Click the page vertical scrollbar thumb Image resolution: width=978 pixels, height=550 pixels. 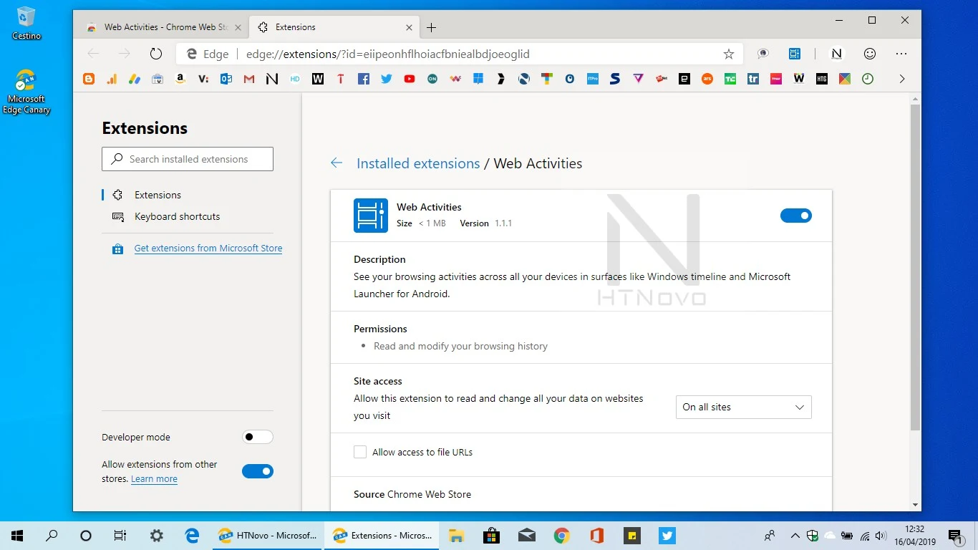coord(915,266)
